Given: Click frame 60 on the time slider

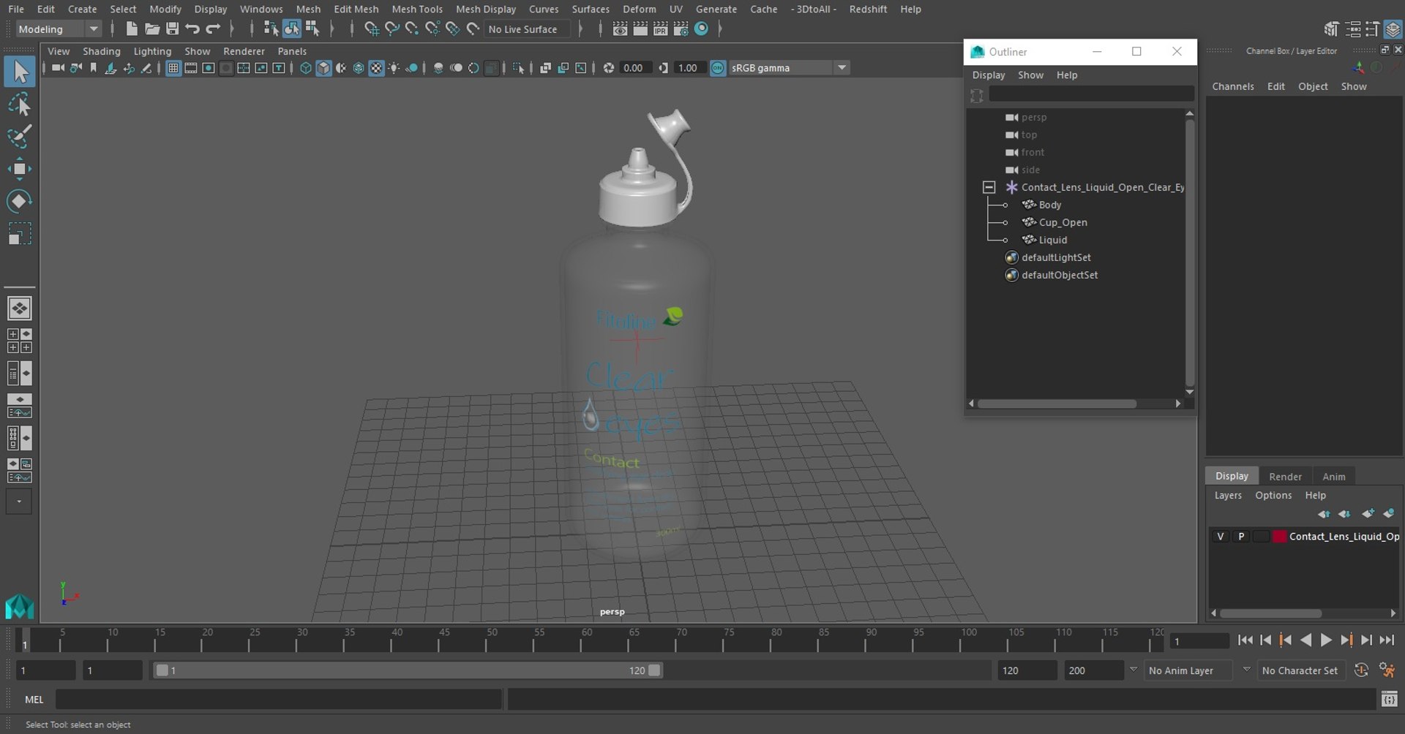Looking at the screenshot, I should click(587, 640).
